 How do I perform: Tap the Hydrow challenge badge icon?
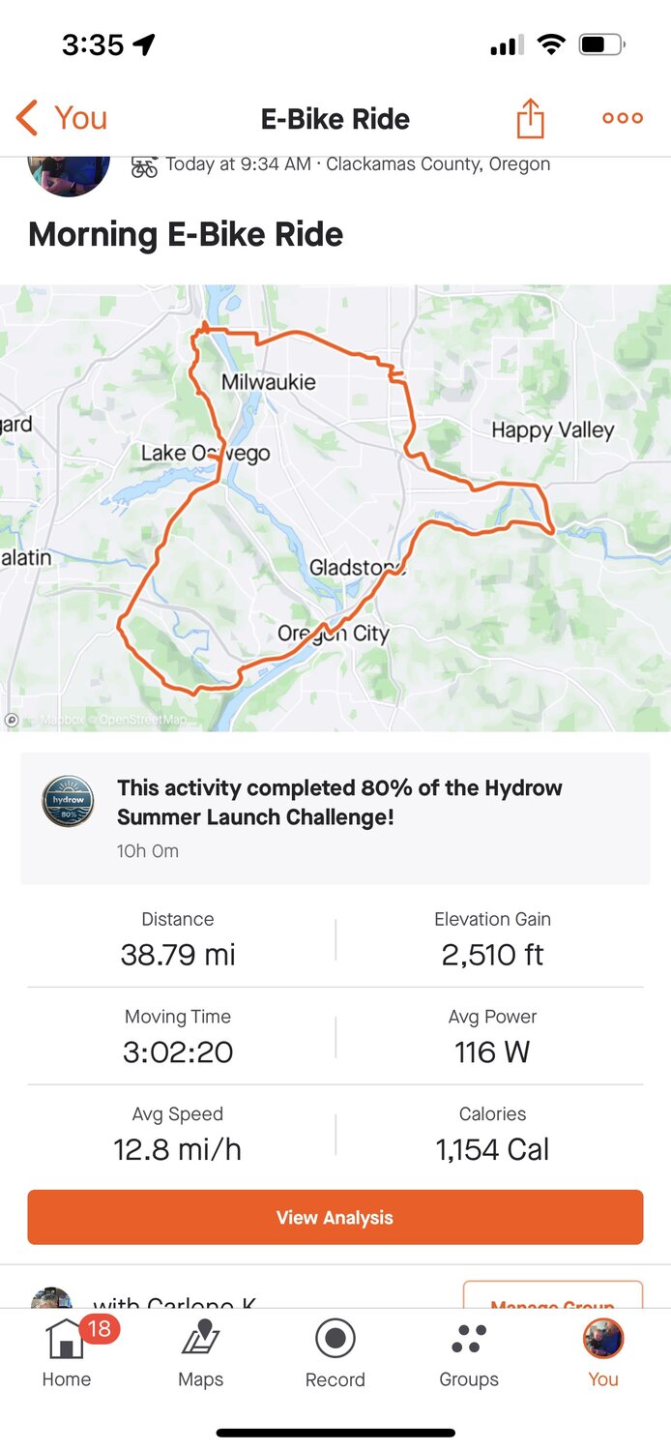point(68,801)
